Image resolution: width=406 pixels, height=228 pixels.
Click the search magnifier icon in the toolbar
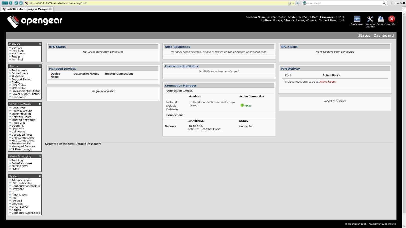tap(384, 3)
